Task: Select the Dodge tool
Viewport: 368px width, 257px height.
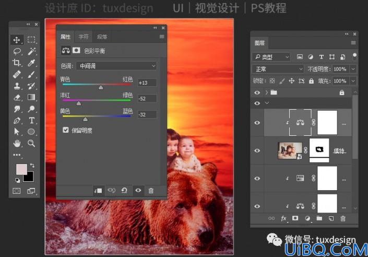Action: tap(31, 109)
